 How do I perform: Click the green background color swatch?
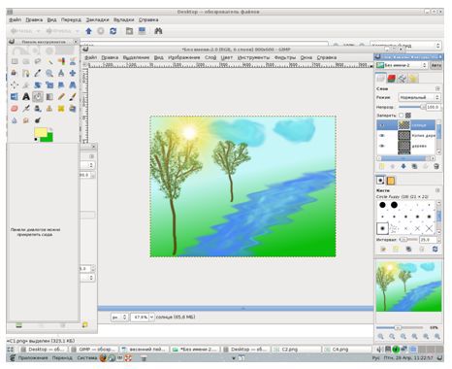pyautogui.click(x=49, y=138)
